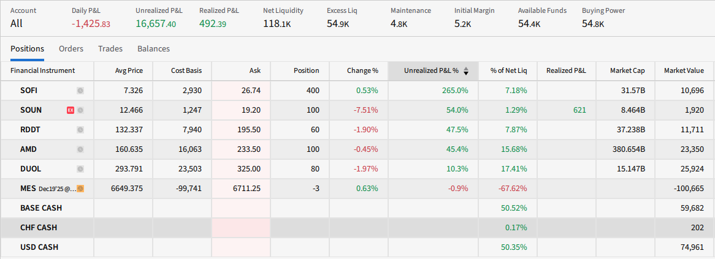Switch to the Positions tab

click(x=28, y=49)
